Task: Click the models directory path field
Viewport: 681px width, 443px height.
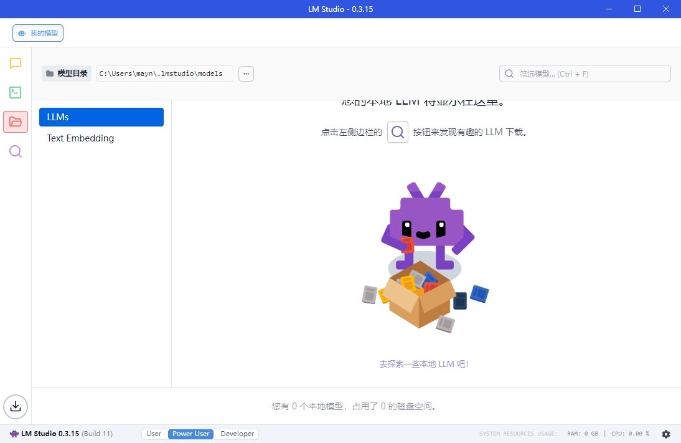Action: pos(164,73)
